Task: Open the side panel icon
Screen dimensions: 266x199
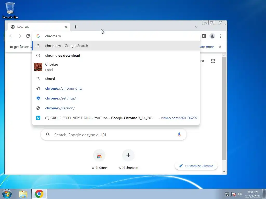Action: click(204, 36)
